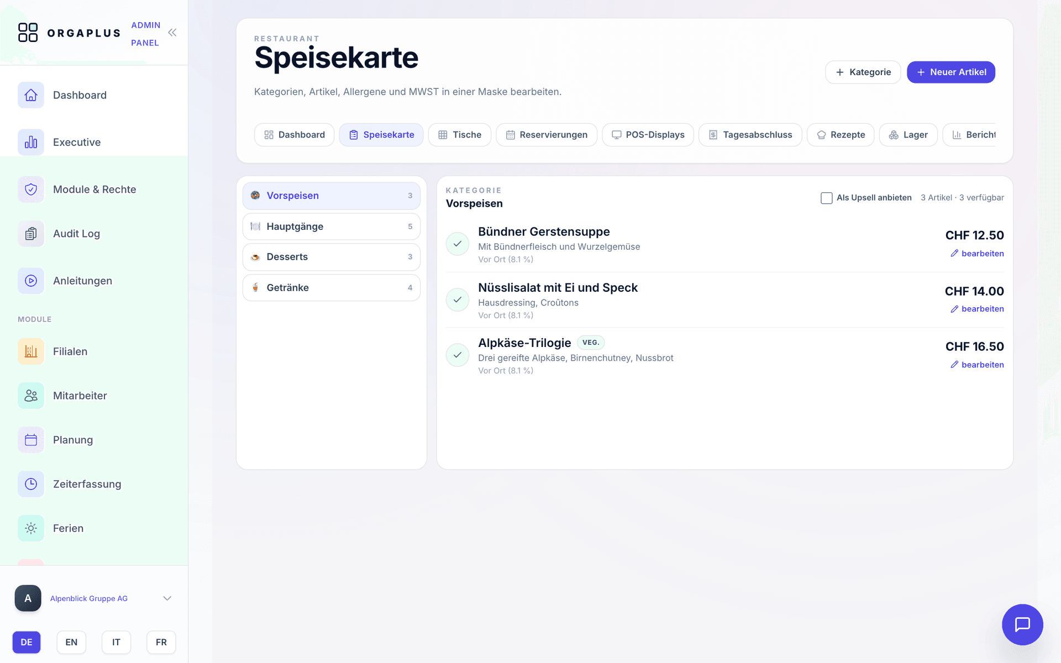The width and height of the screenshot is (1061, 663).
Task: Click the ADMIN PANEL label
Action: (145, 34)
